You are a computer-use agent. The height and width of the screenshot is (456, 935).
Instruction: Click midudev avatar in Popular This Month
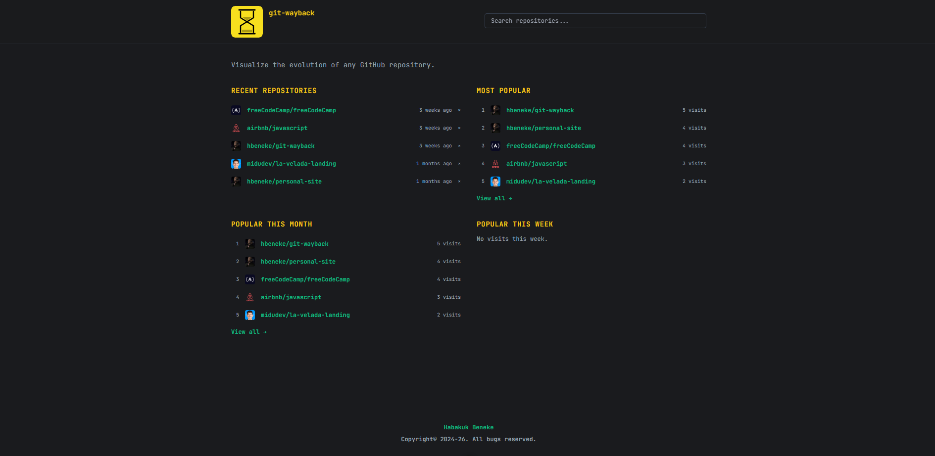250,315
